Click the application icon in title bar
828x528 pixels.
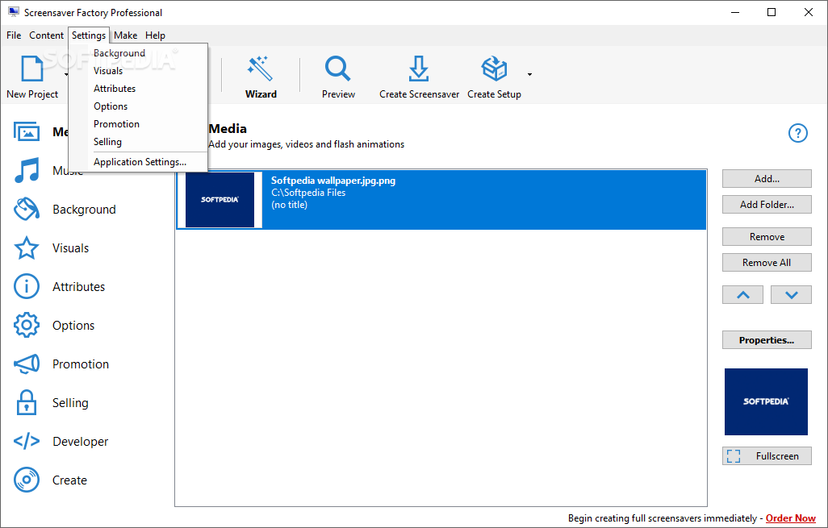14,12
